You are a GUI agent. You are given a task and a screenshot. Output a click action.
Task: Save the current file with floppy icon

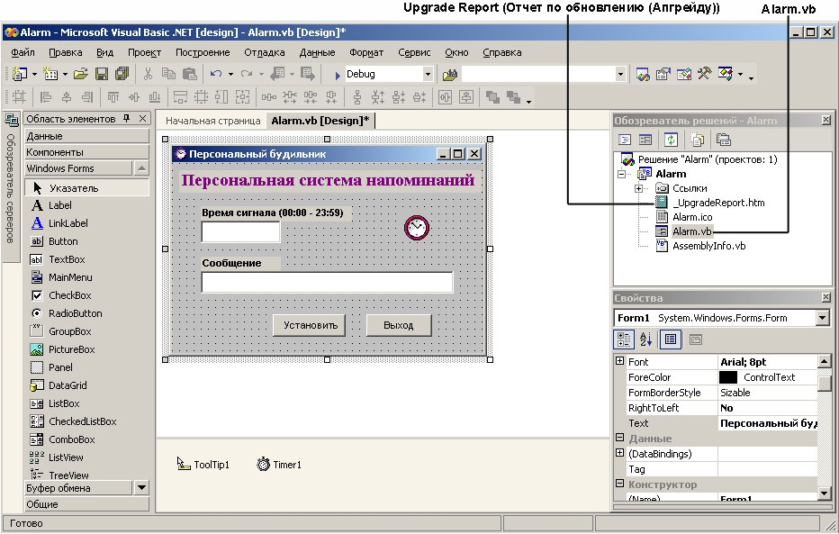[x=102, y=74]
